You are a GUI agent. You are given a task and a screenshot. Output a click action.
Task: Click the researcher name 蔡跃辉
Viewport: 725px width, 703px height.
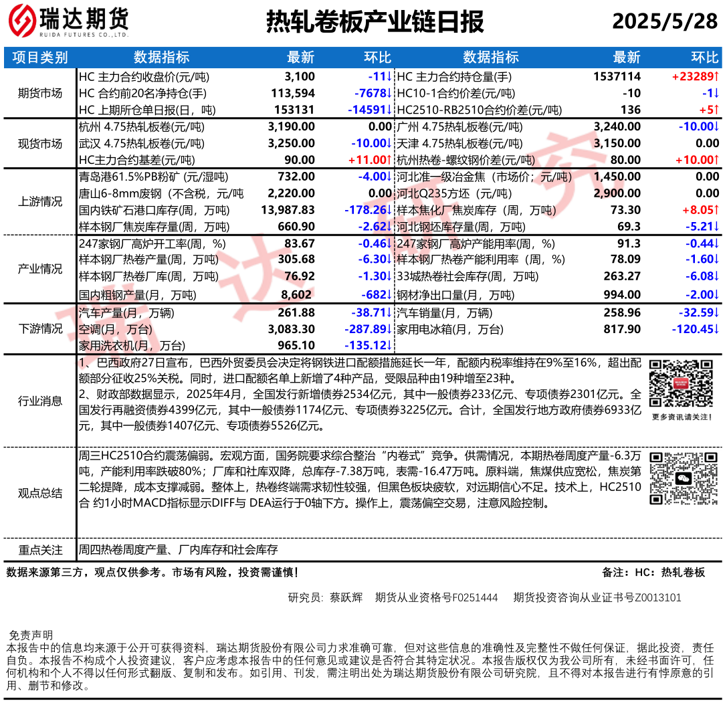[346, 597]
